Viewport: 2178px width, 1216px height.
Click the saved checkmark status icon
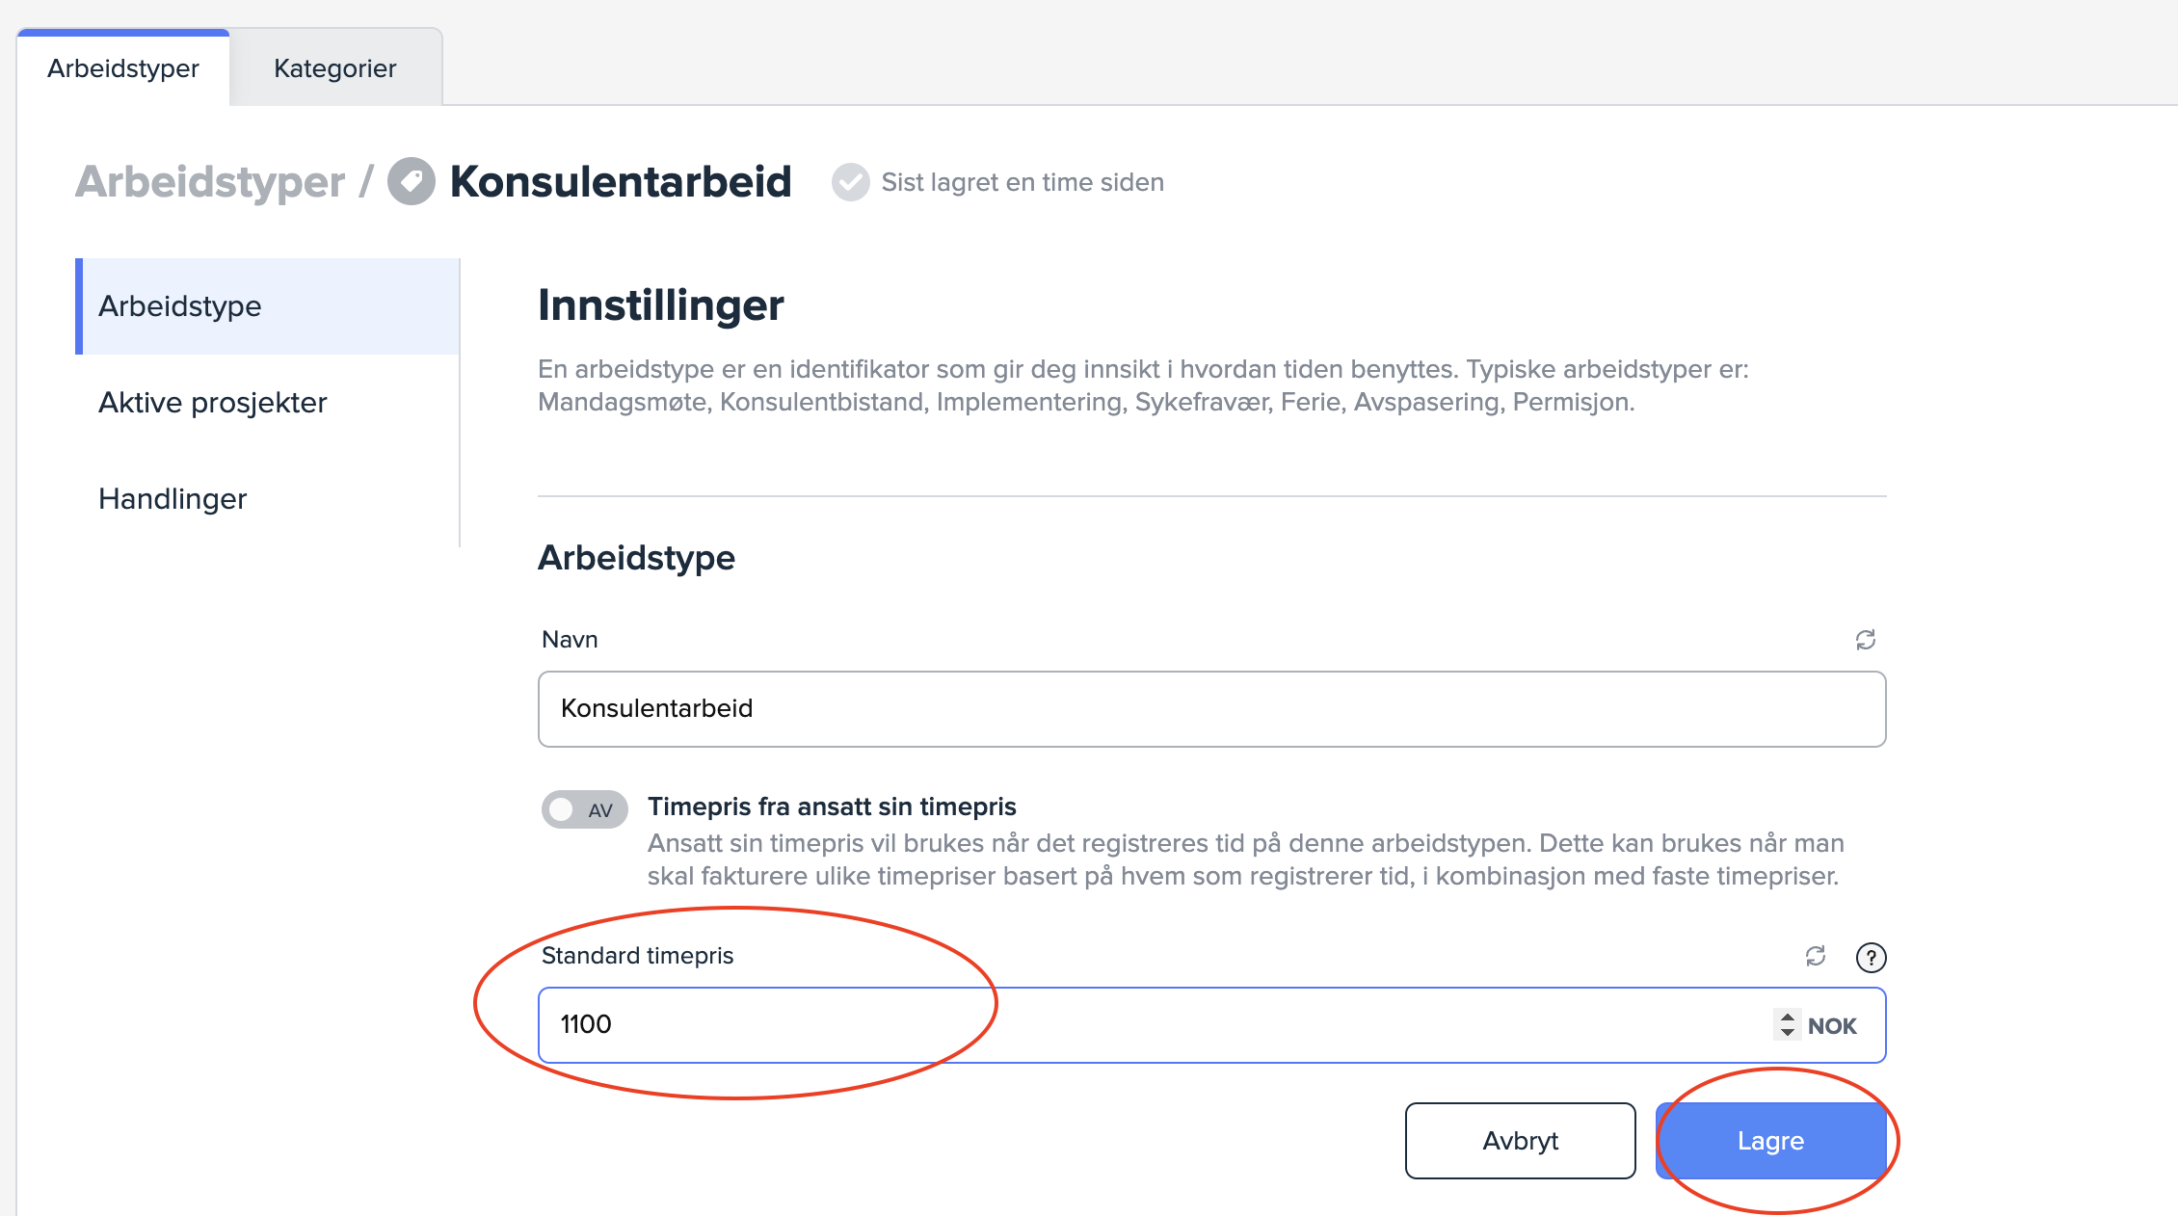coord(850,182)
